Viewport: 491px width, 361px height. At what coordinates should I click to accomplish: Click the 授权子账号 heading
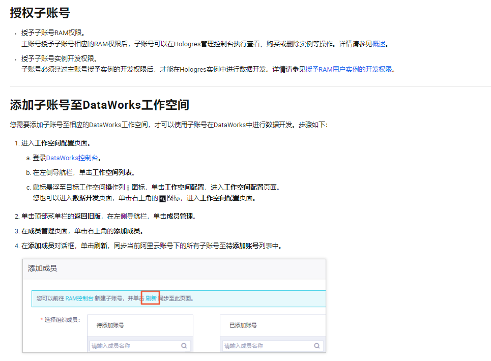[x=40, y=13]
